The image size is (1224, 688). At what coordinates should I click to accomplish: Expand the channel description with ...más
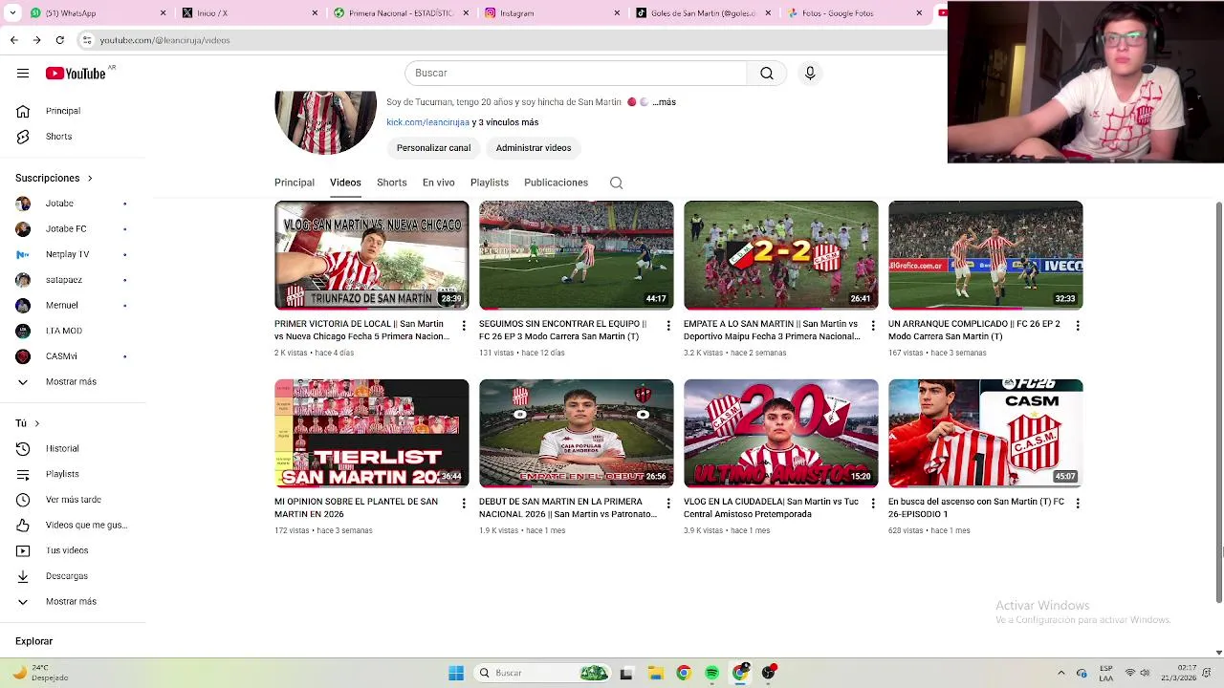point(665,102)
